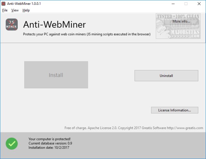Click the JS Miner app logo
The height and width of the screenshot is (159, 206).
point(12,24)
